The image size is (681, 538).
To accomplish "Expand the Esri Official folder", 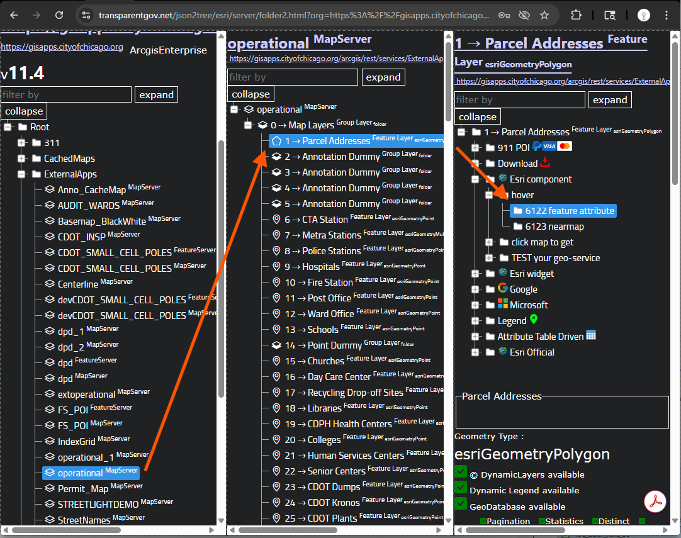I will click(x=475, y=352).
